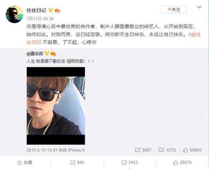Open the @往往日记 mention in post text
209x169 pixels.
[196, 34]
